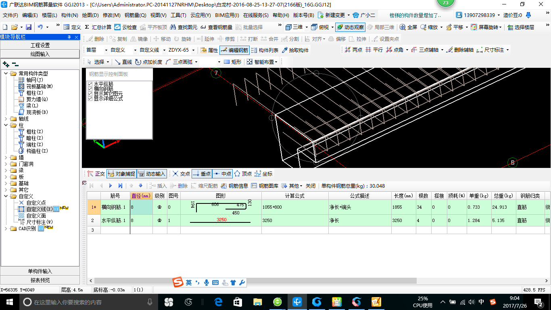Select the 直线 line drawing tool

(123, 62)
